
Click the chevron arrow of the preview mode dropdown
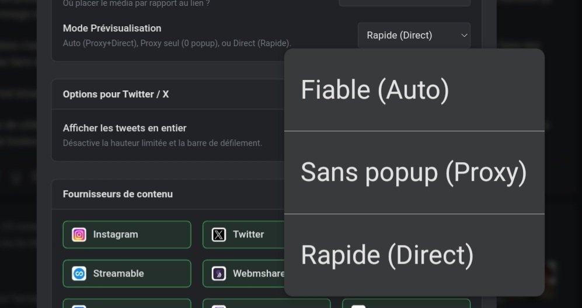tap(464, 36)
